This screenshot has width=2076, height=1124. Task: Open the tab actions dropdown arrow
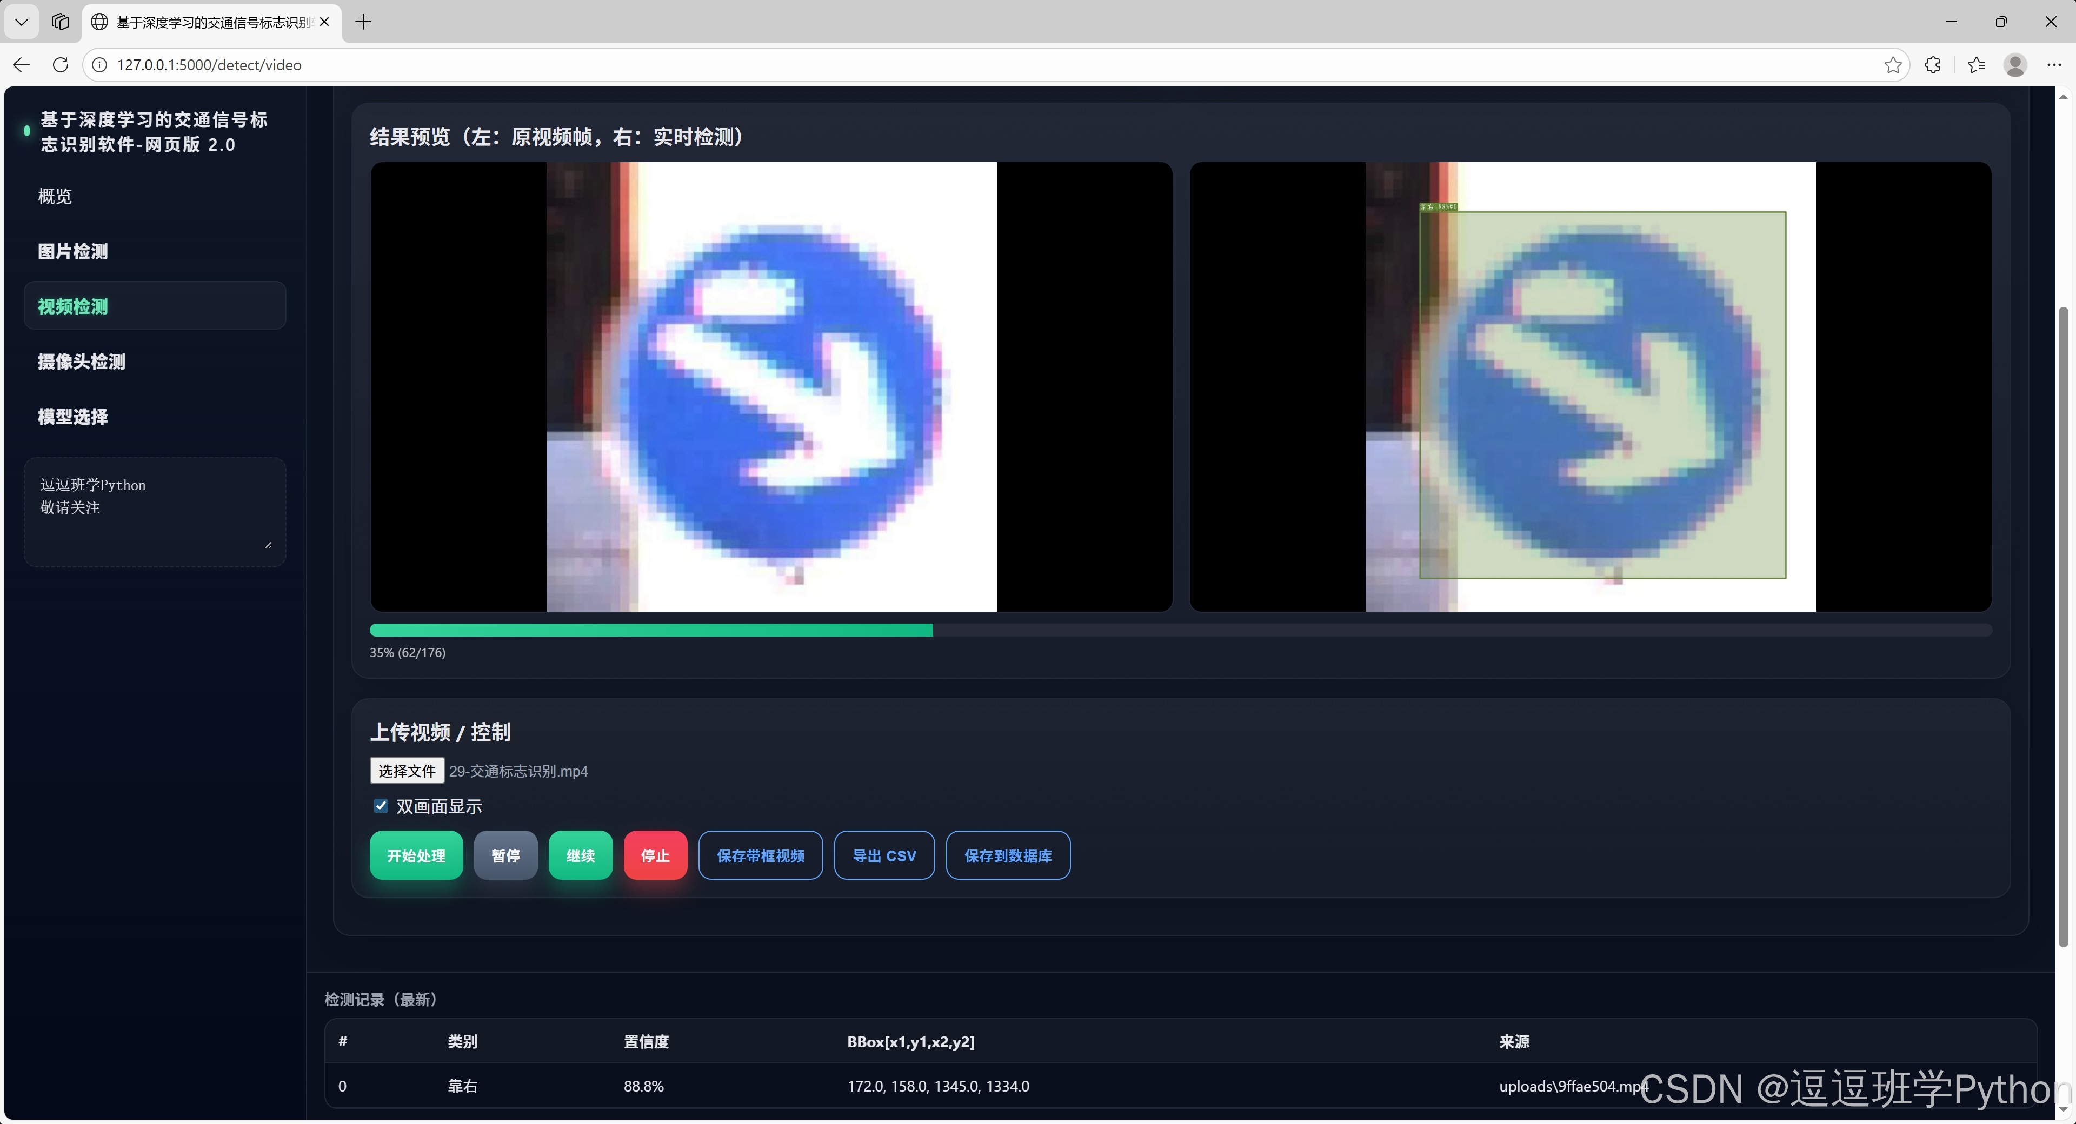point(22,22)
